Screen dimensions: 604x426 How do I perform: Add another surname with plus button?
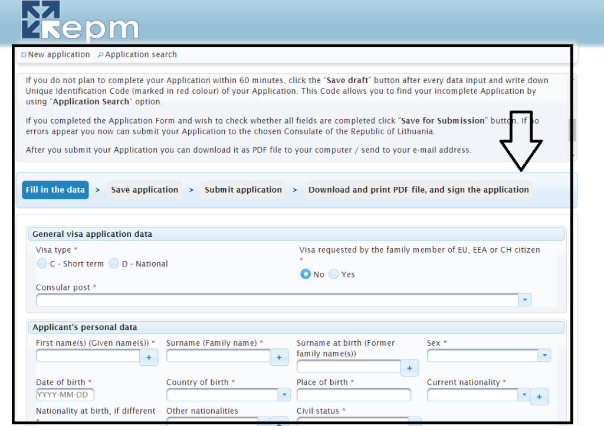(279, 358)
